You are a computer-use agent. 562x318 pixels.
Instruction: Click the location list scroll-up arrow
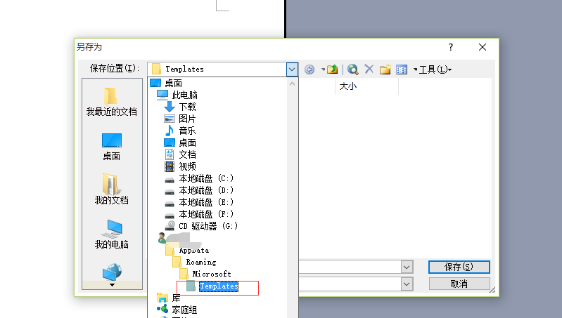pos(292,84)
